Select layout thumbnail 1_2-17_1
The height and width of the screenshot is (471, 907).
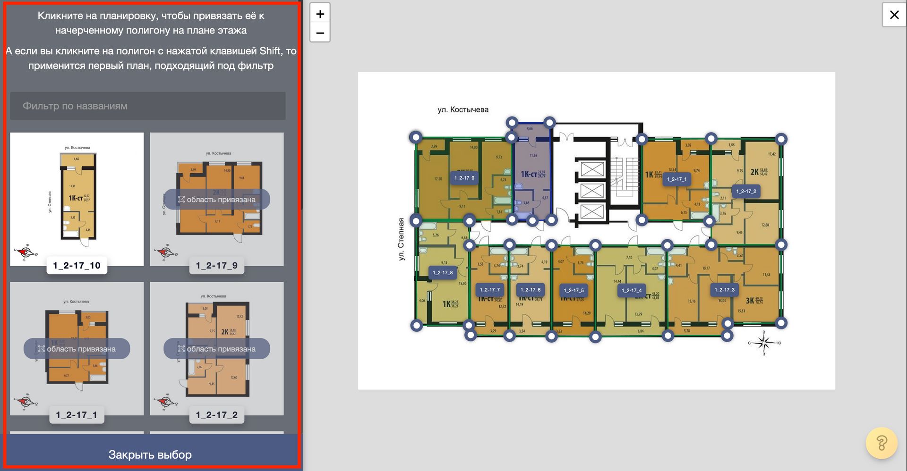[77, 348]
